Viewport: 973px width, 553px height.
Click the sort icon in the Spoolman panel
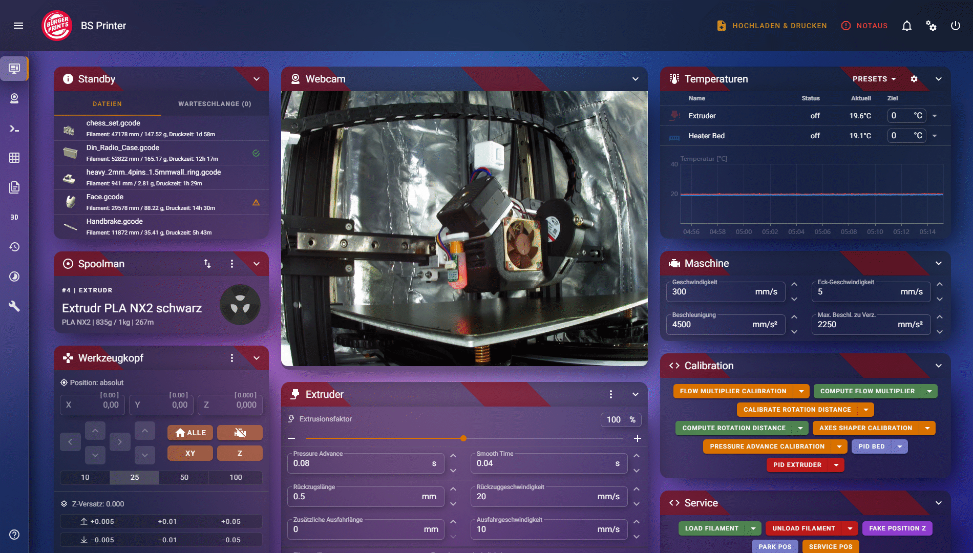click(x=207, y=264)
